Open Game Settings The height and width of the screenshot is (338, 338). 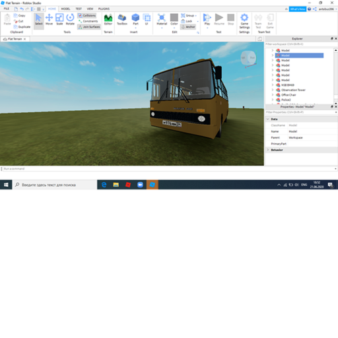(244, 21)
